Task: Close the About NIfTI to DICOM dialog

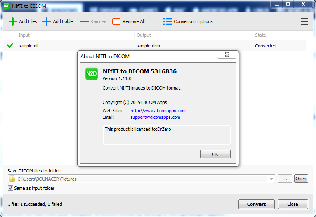Action: coord(227,54)
